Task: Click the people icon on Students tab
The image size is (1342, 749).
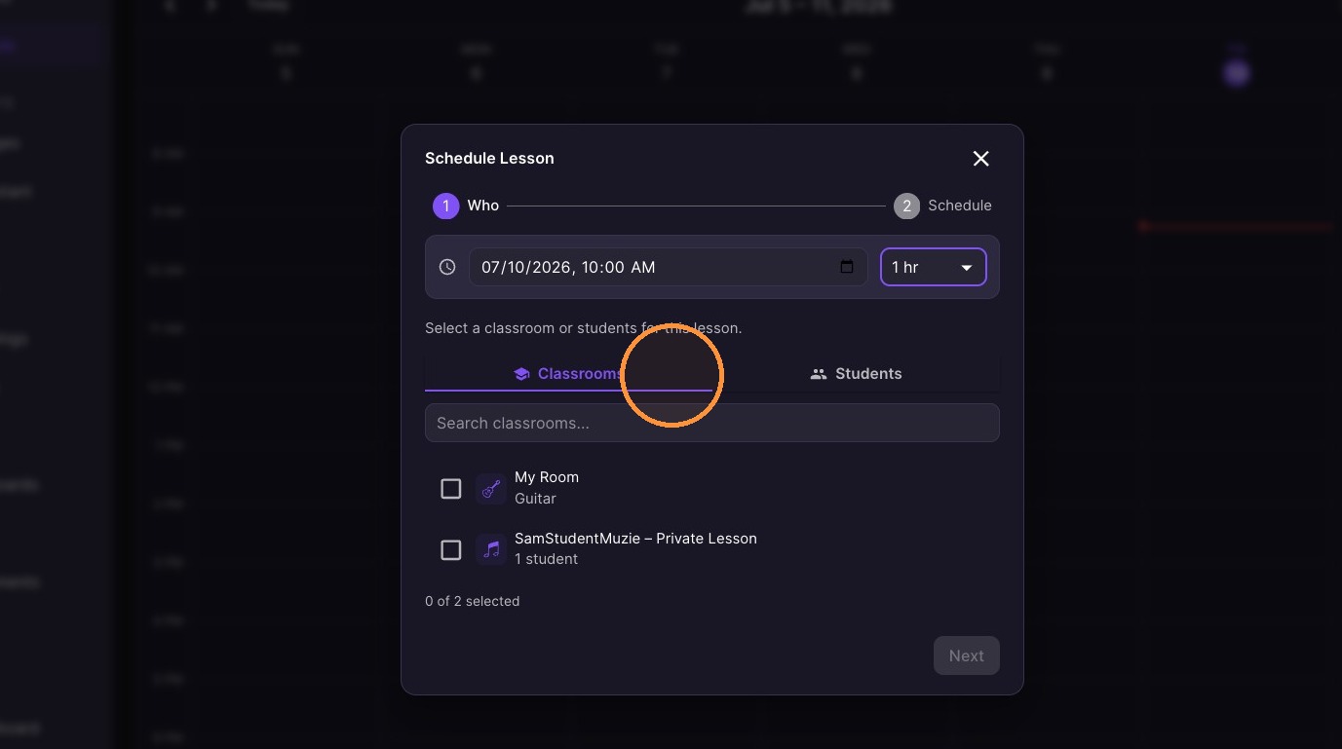Action: (x=819, y=374)
